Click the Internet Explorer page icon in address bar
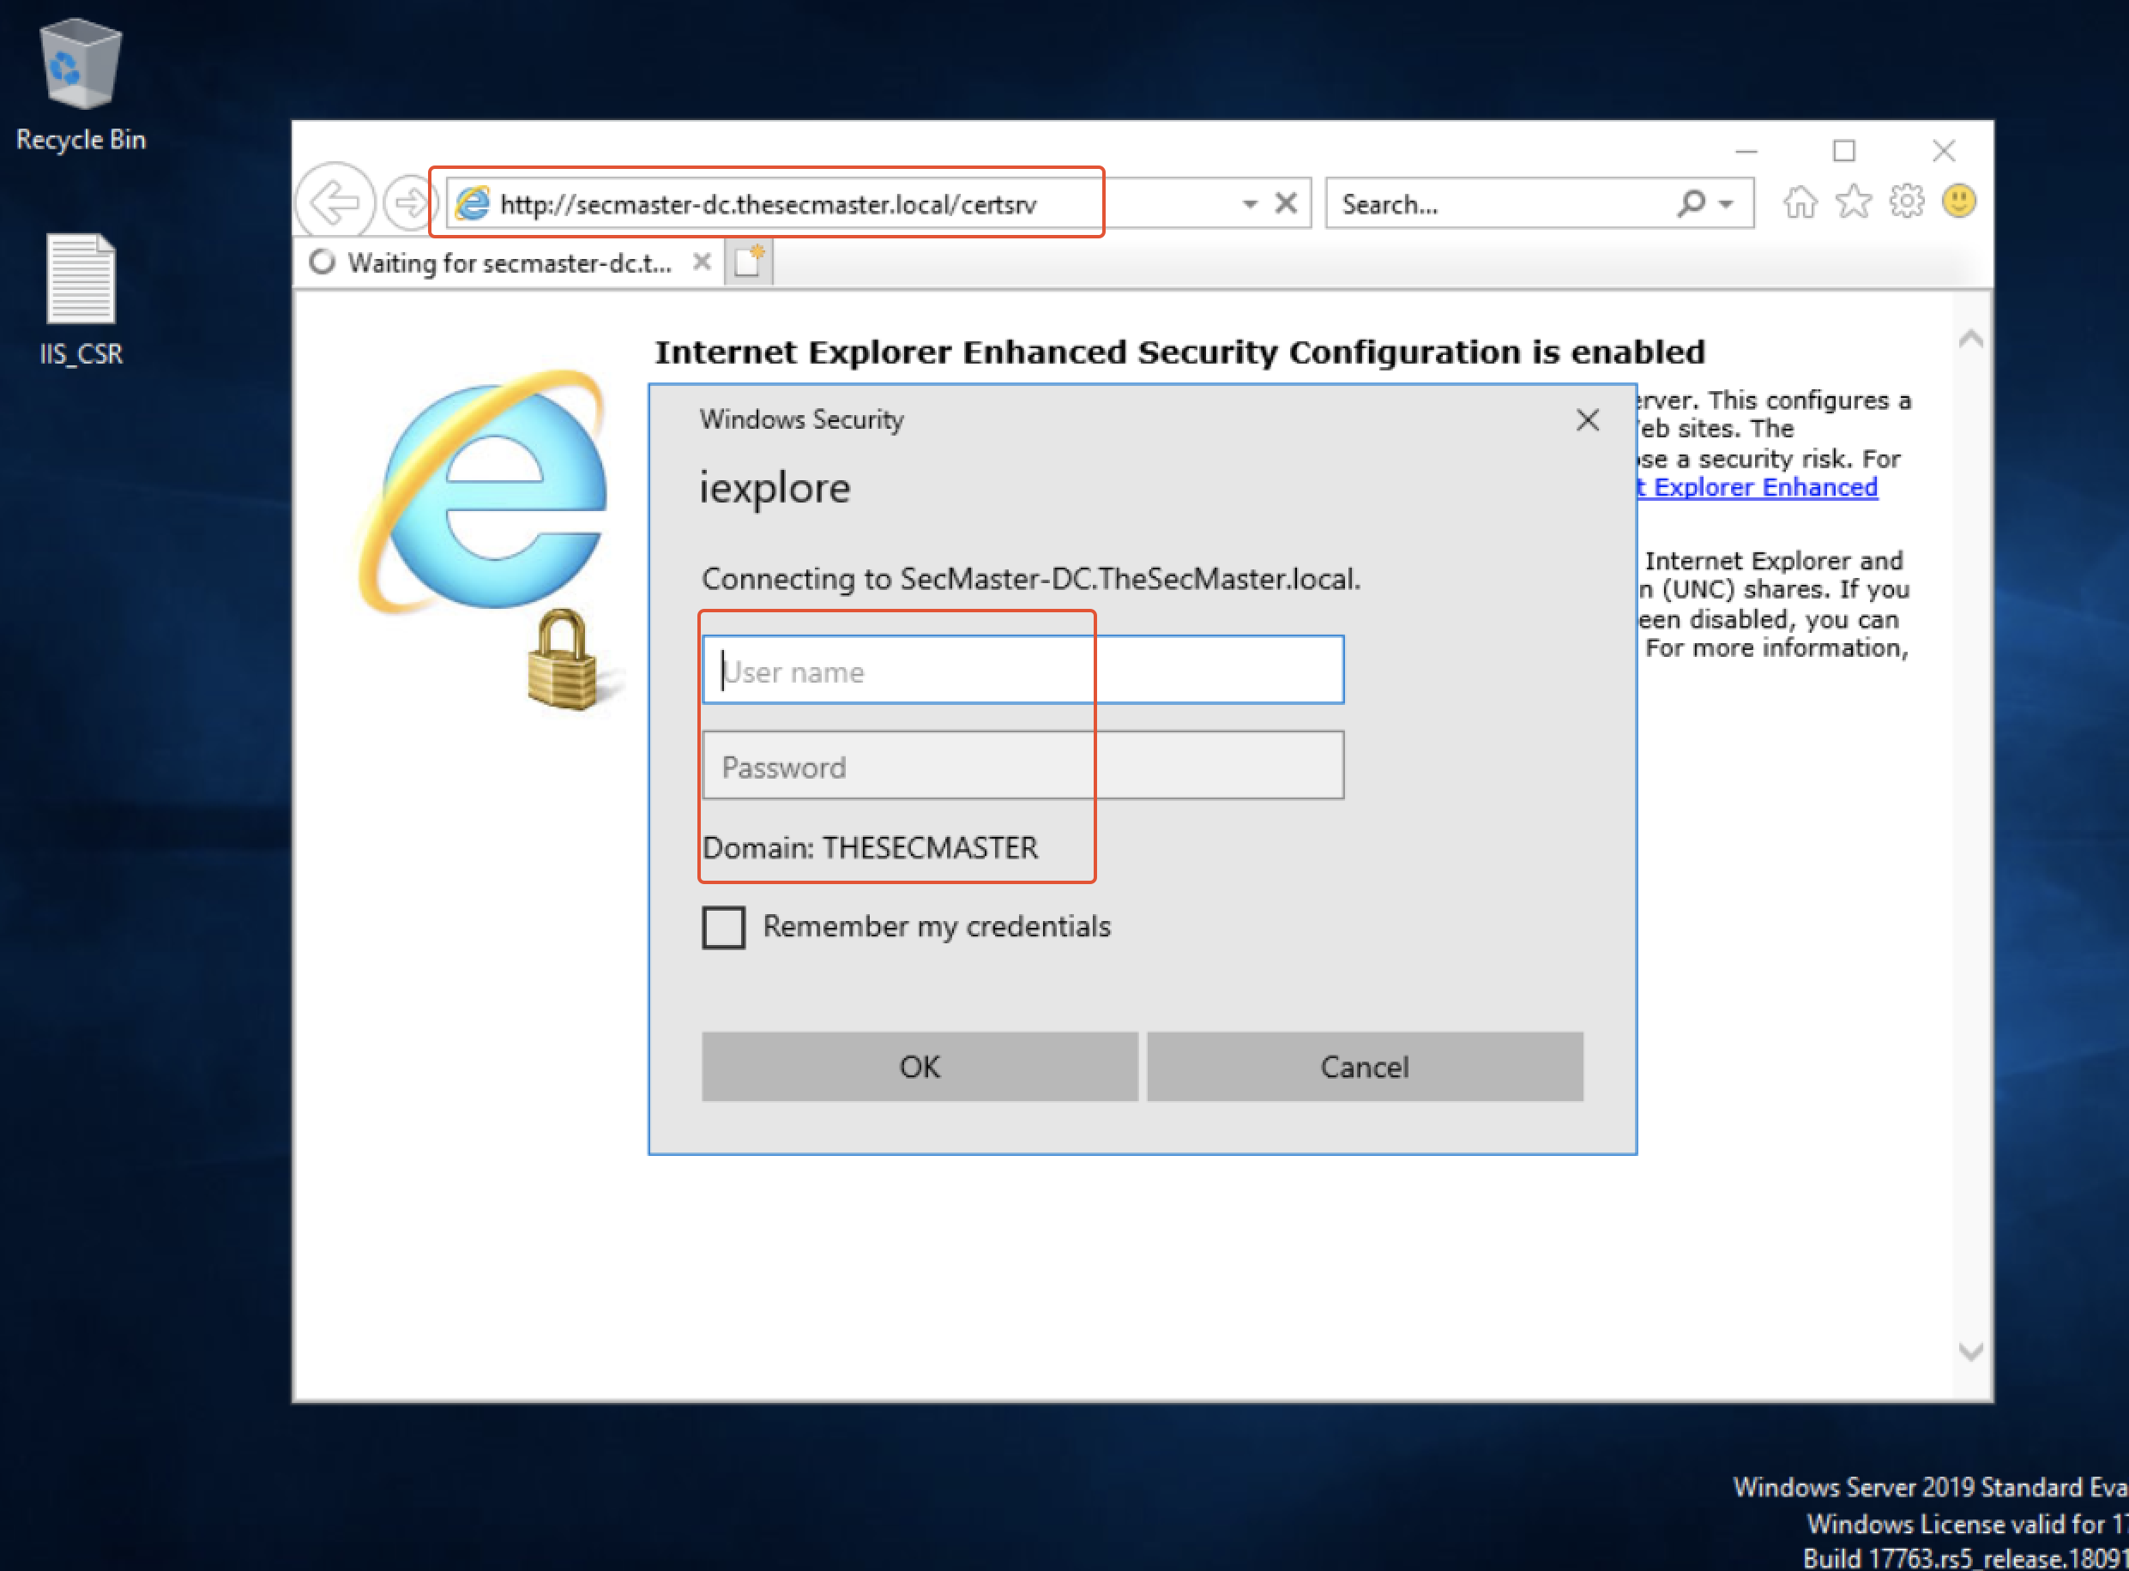Image resolution: width=2129 pixels, height=1571 pixels. [473, 203]
